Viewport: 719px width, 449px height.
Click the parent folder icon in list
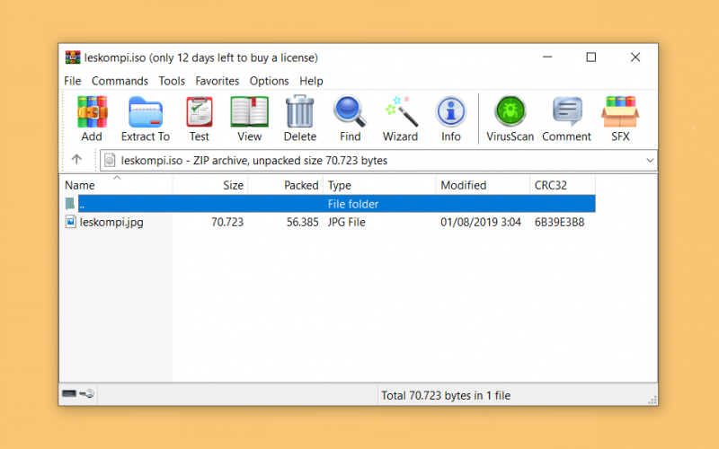pyautogui.click(x=70, y=204)
